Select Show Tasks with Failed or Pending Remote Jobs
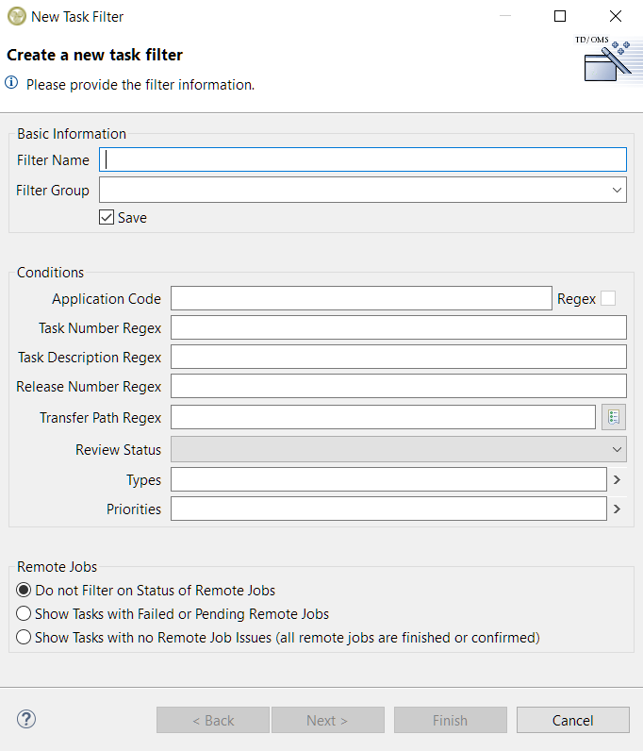 click(x=25, y=613)
